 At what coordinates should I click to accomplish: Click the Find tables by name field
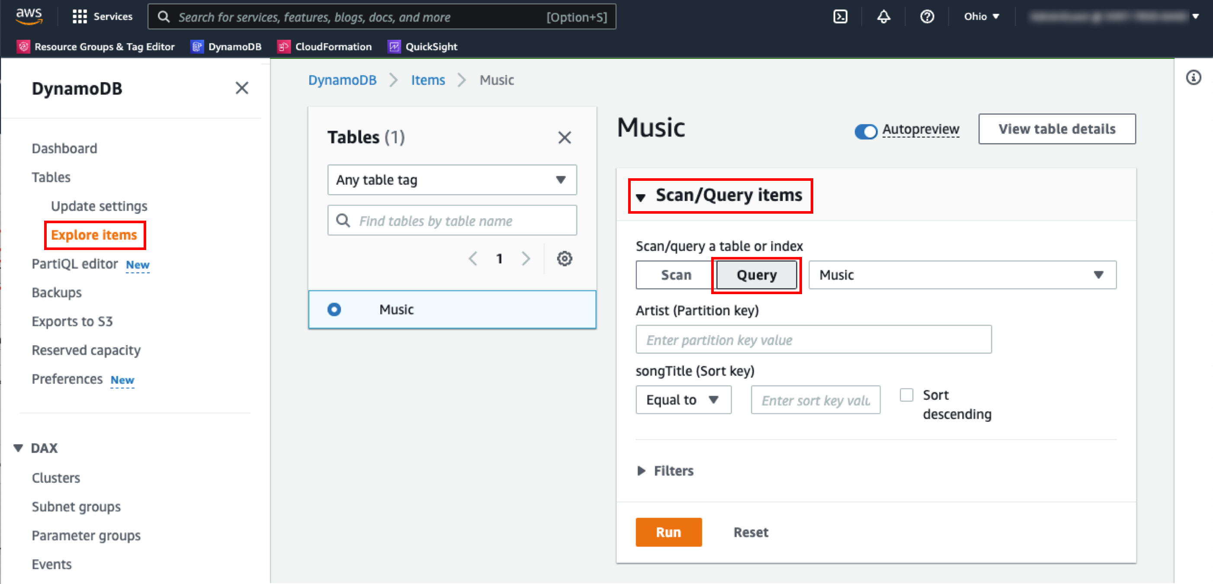click(x=452, y=221)
